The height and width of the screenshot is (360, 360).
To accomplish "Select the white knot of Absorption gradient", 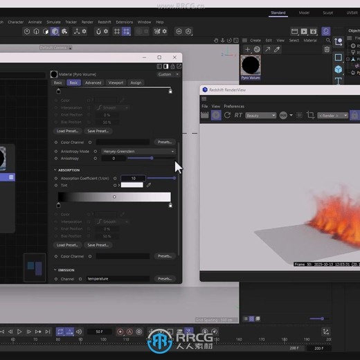I will 170,205.
